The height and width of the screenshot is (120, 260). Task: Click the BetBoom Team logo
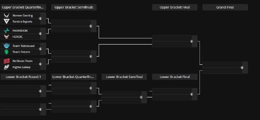6,61
